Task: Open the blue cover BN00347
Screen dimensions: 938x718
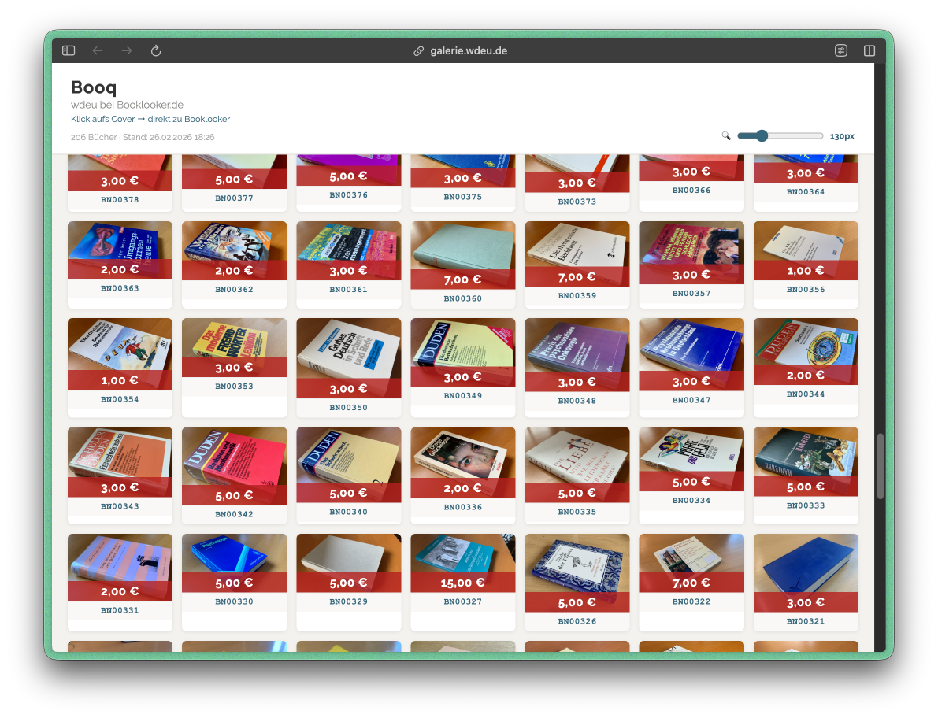Action: 691,354
